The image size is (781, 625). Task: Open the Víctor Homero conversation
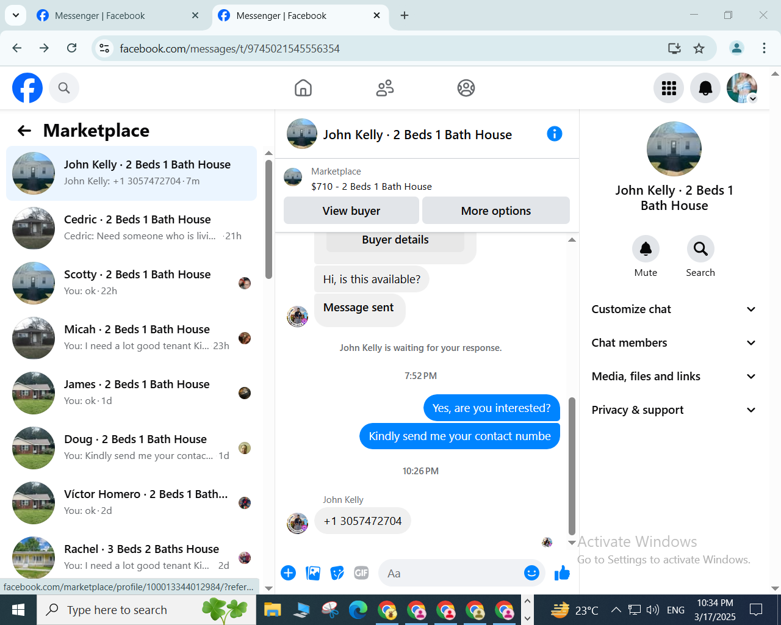click(x=131, y=503)
